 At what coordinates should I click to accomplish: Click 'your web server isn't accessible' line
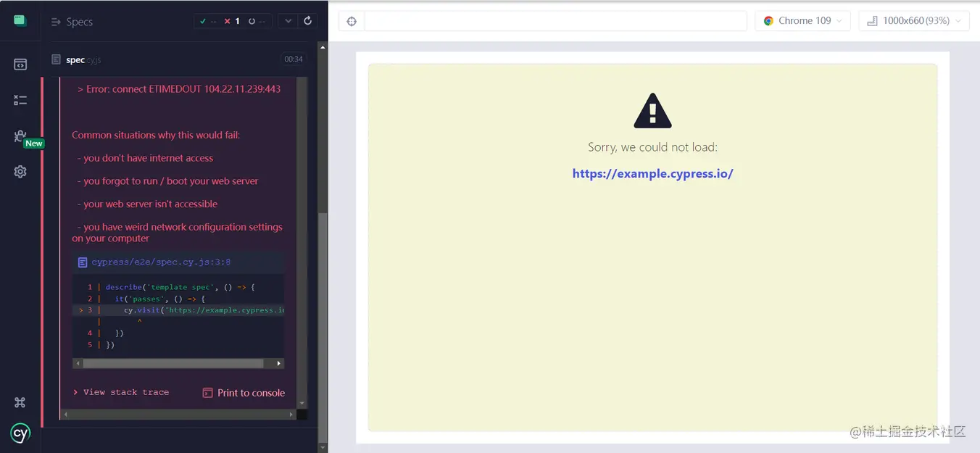coord(148,204)
